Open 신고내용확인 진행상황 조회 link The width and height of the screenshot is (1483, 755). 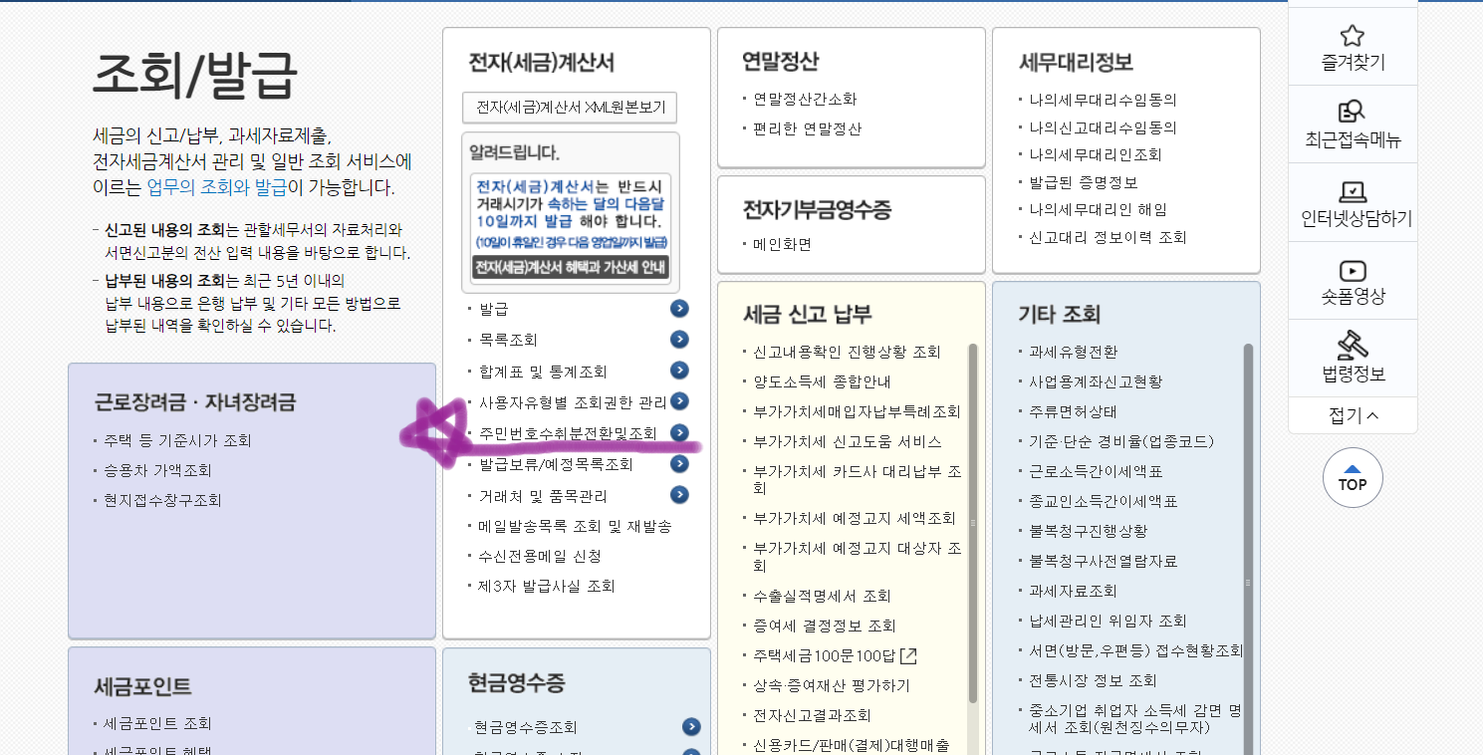click(847, 352)
